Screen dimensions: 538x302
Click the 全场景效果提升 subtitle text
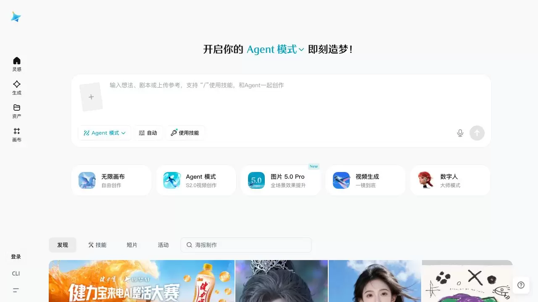(x=288, y=185)
